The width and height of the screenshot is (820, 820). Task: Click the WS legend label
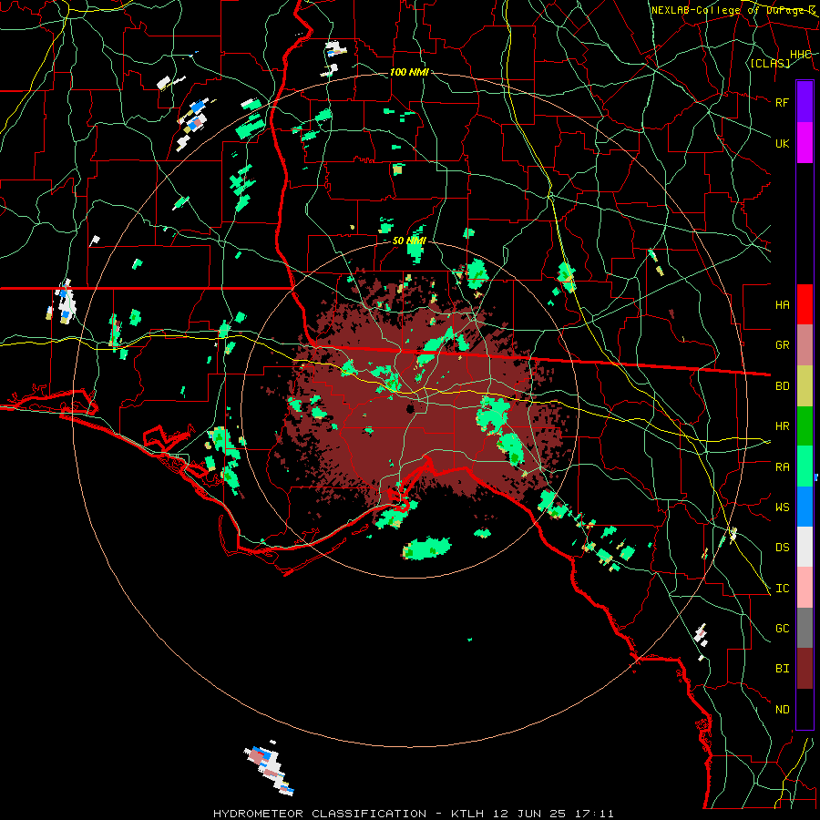click(x=782, y=507)
